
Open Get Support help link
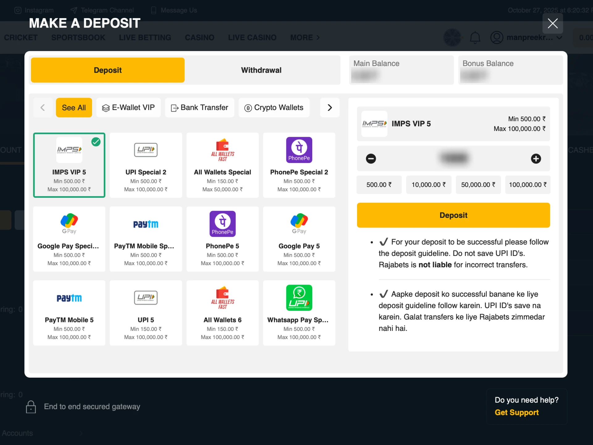coord(516,412)
